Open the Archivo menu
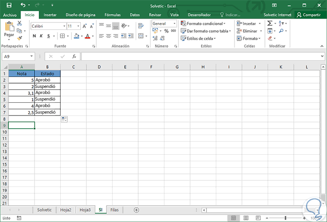Screen dimensions: 327x222 click(10, 15)
